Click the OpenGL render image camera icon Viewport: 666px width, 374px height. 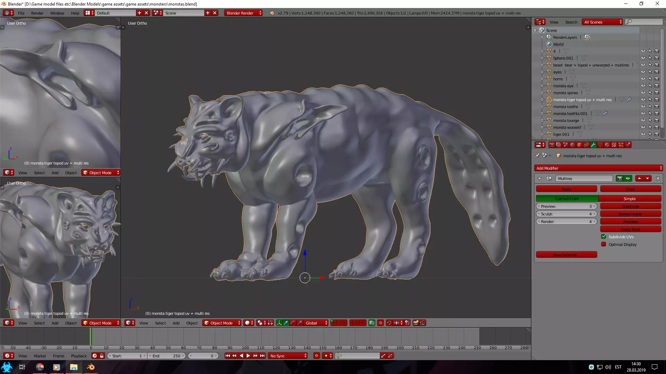416,323
